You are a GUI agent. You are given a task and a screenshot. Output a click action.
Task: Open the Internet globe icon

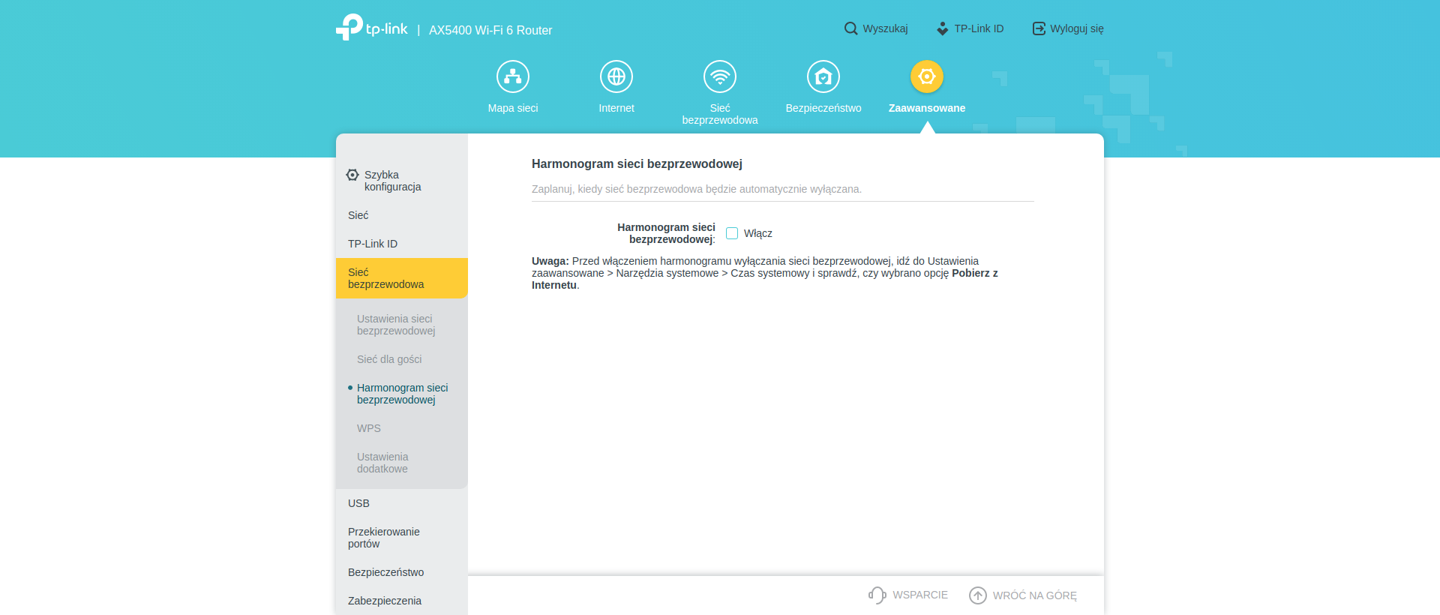click(616, 76)
